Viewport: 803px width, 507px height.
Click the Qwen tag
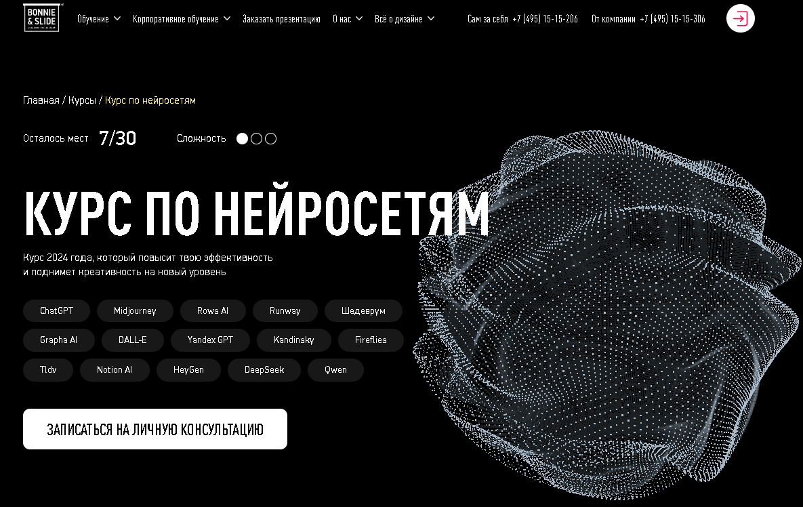tap(335, 370)
